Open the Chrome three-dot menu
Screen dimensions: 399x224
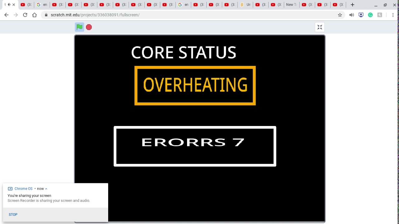point(393,15)
